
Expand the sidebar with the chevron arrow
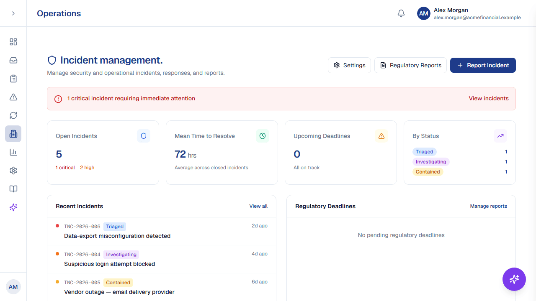click(13, 13)
